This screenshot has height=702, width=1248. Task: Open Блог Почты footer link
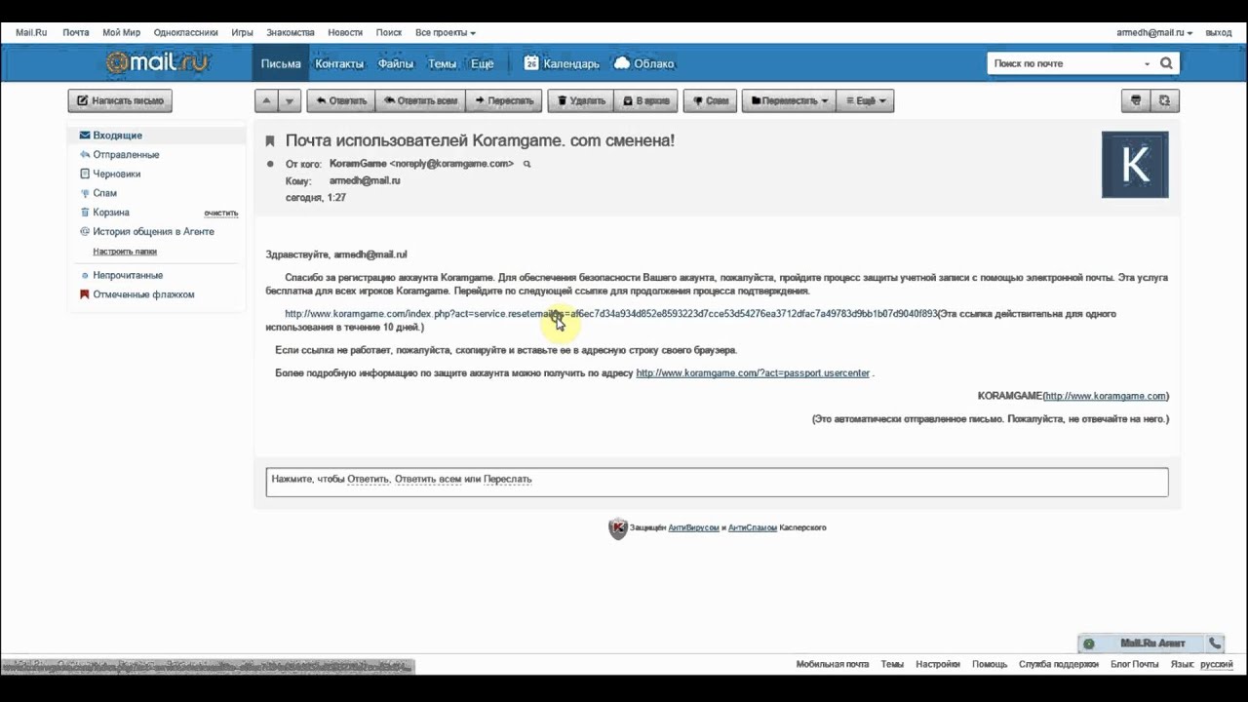[x=1134, y=664]
